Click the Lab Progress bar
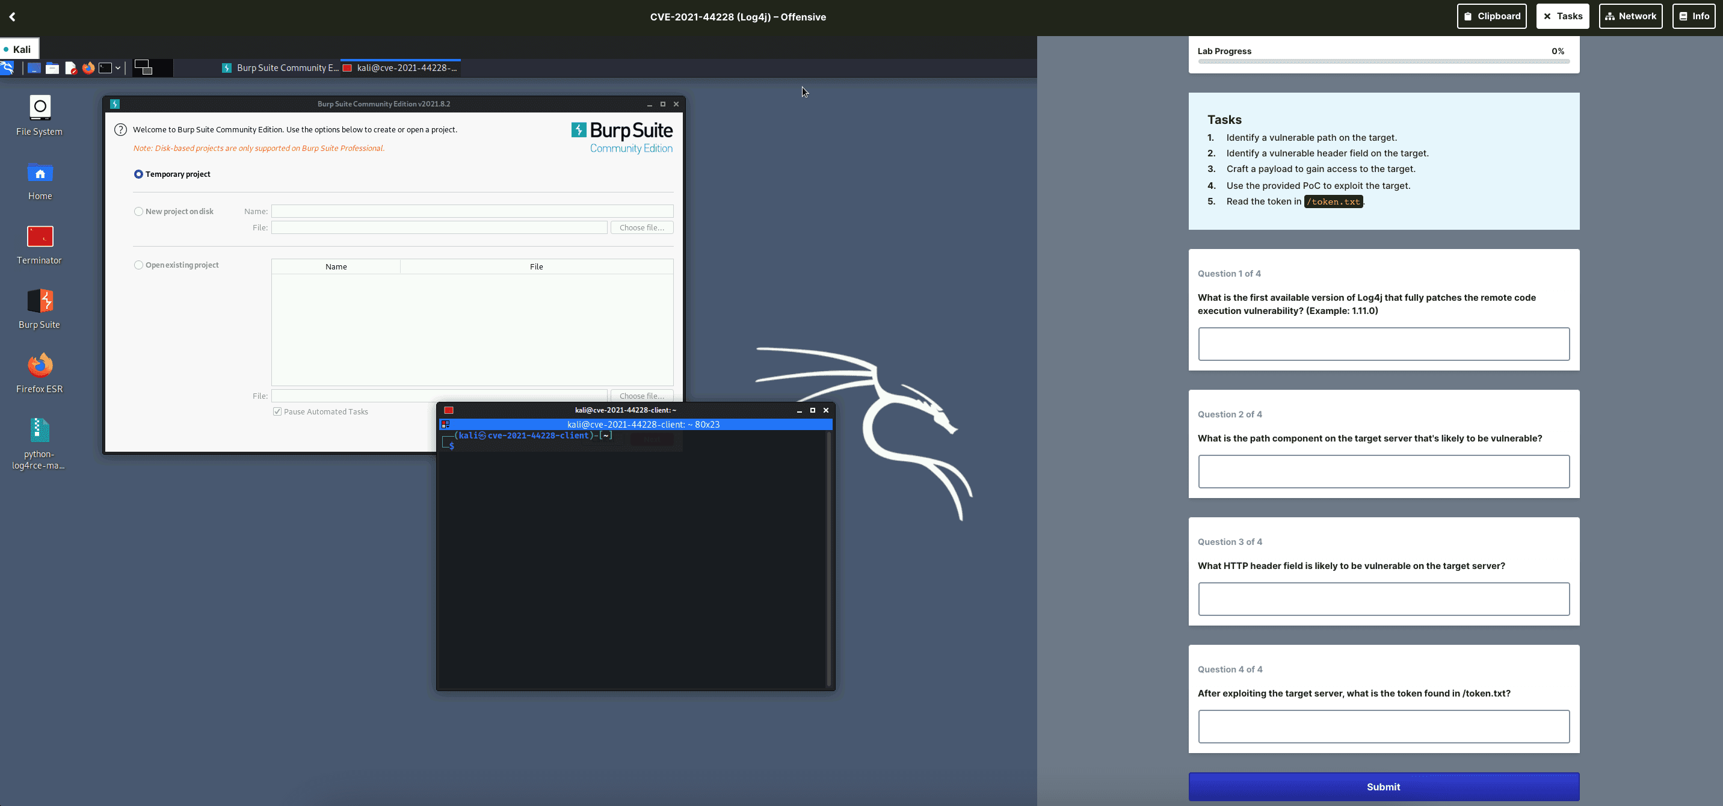The height and width of the screenshot is (806, 1723). (1383, 61)
